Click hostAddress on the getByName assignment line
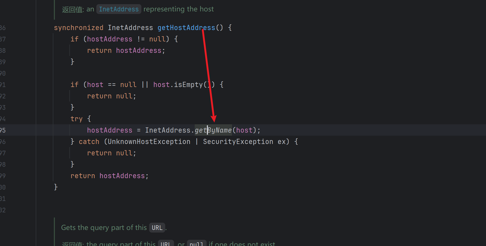The width and height of the screenshot is (486, 246). [x=110, y=130]
